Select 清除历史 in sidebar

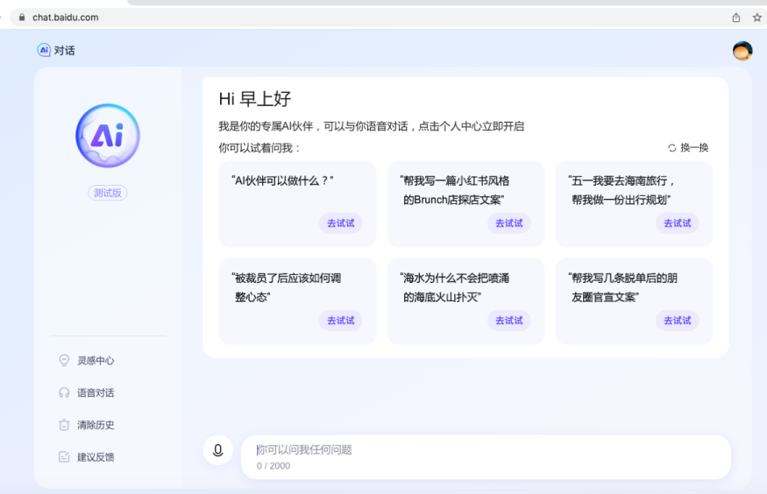pos(96,425)
